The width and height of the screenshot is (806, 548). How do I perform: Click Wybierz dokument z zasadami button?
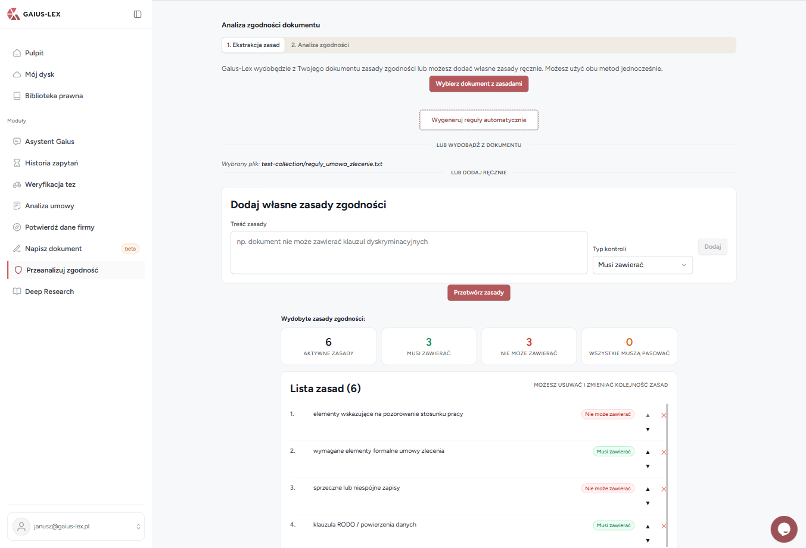tap(478, 84)
